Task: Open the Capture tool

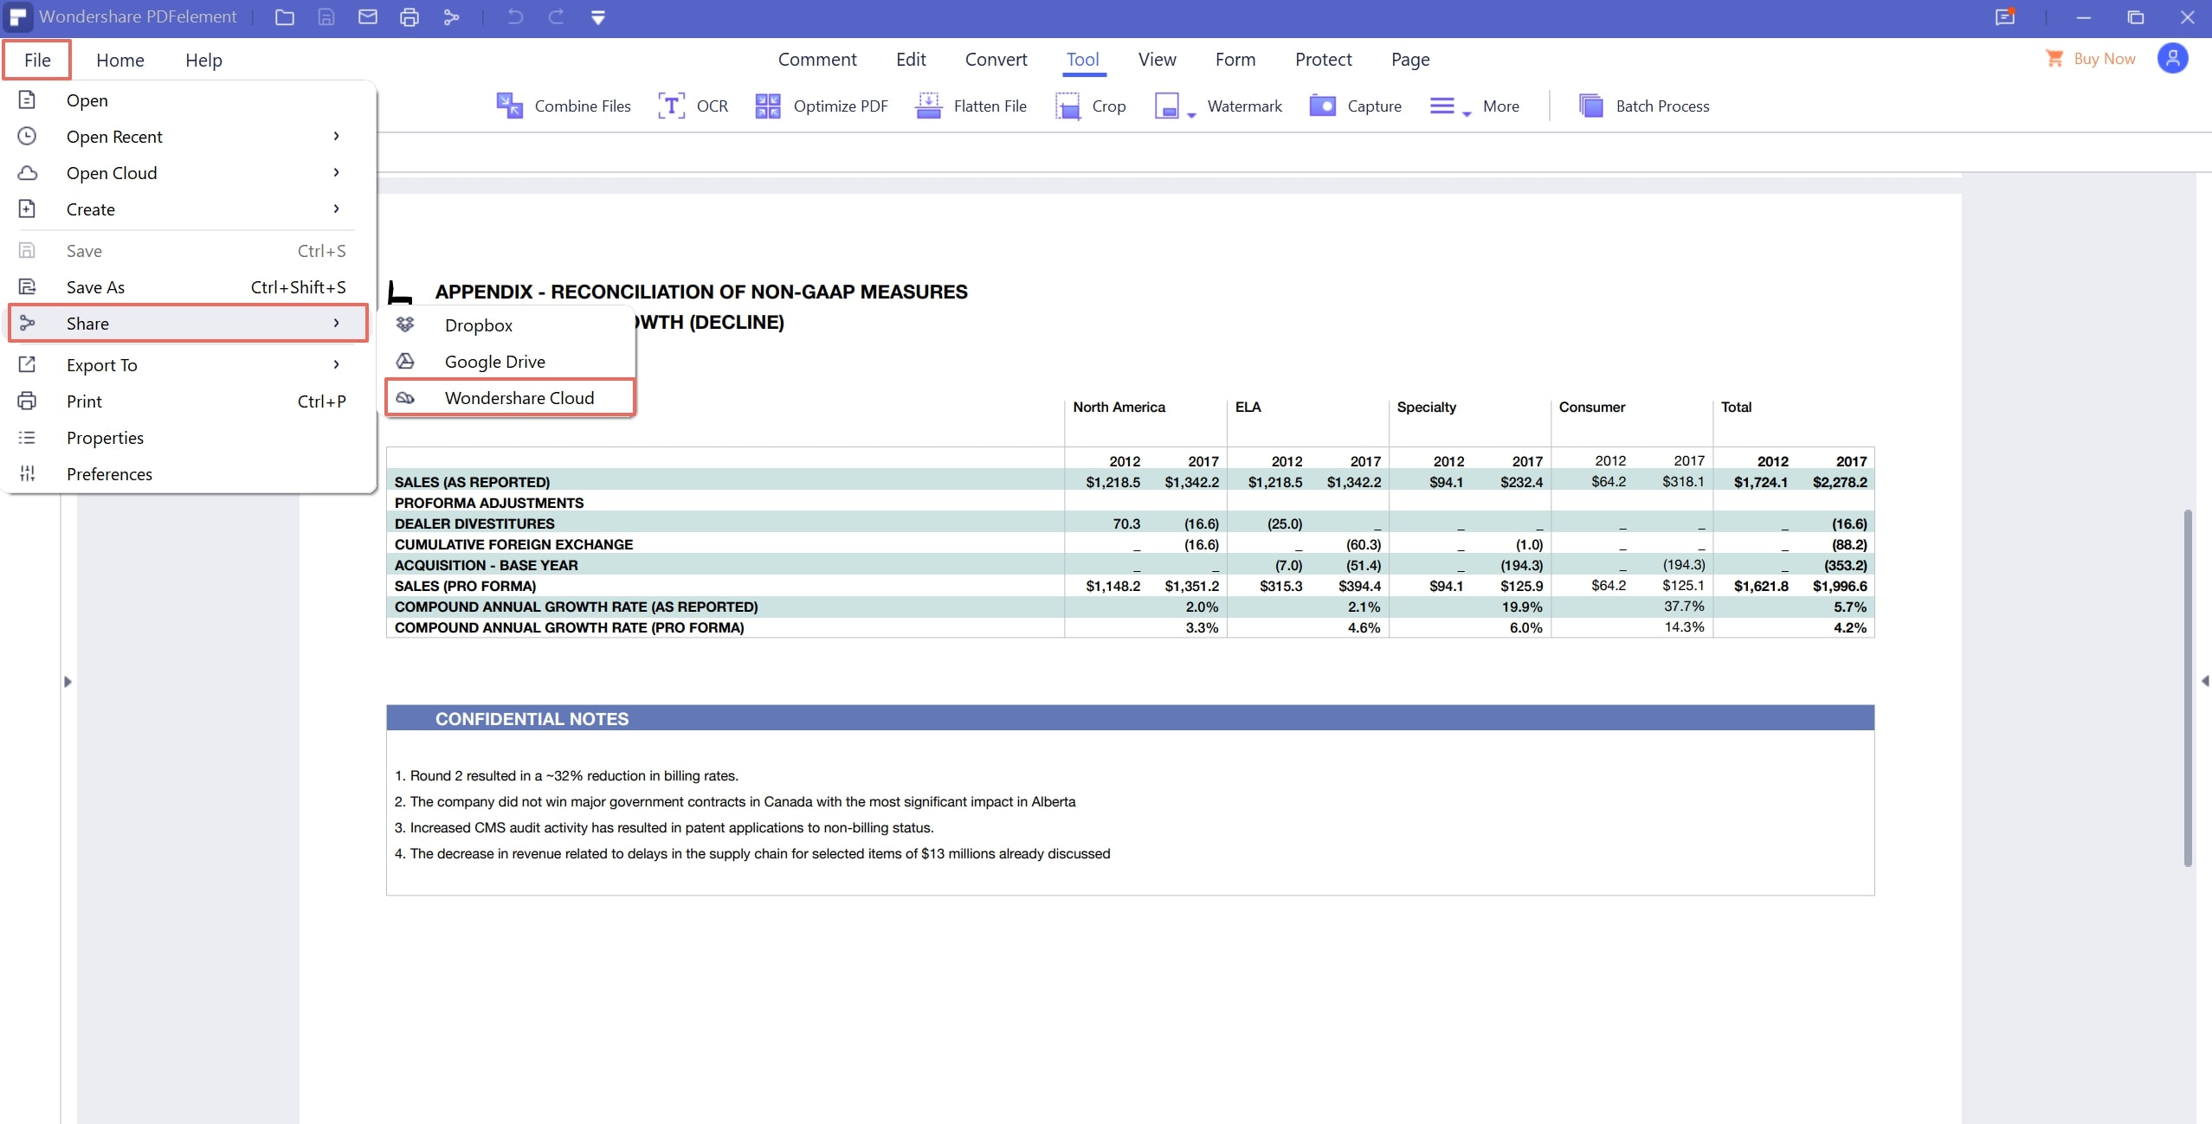Action: coord(1355,106)
